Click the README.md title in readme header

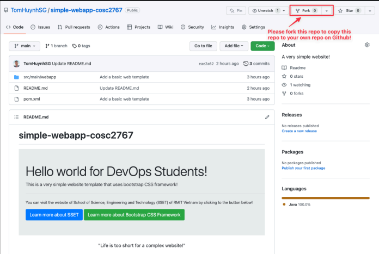click(x=36, y=117)
